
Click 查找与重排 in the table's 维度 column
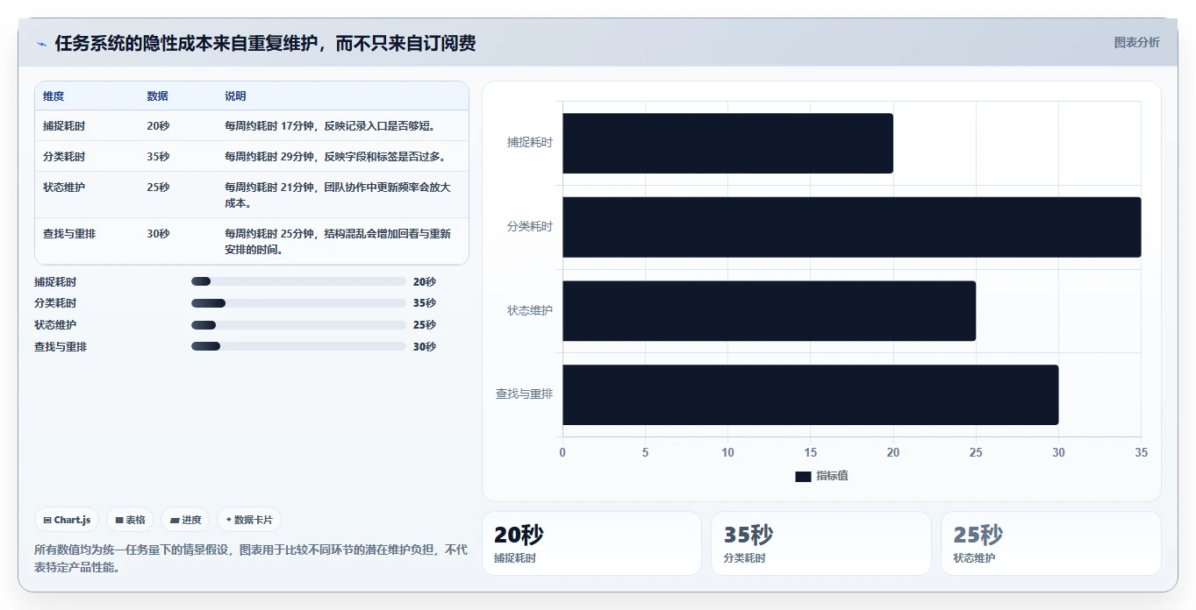coord(69,234)
